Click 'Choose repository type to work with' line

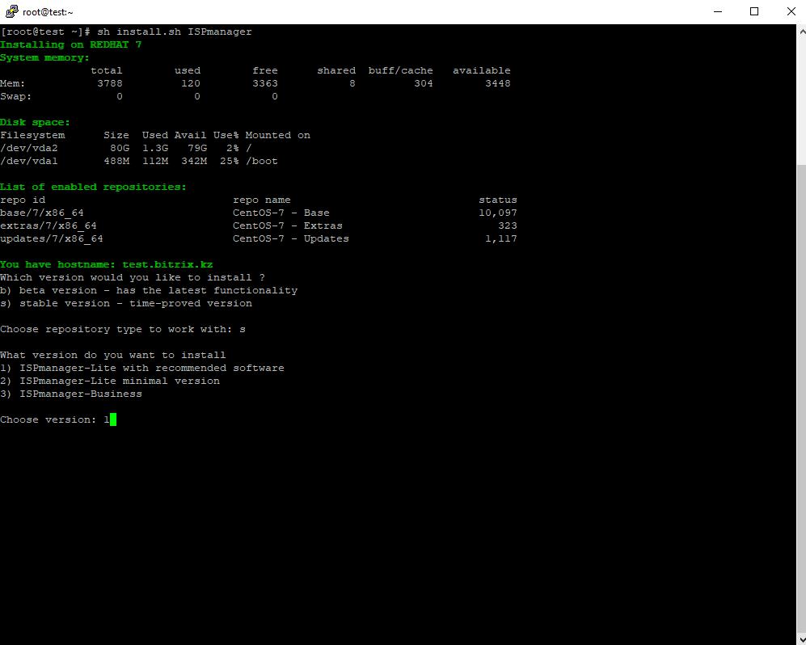[123, 329]
